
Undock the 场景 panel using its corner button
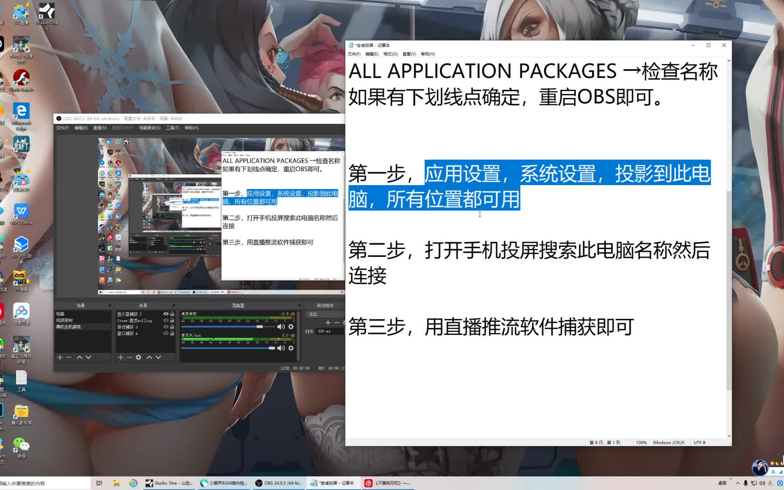pos(109,305)
